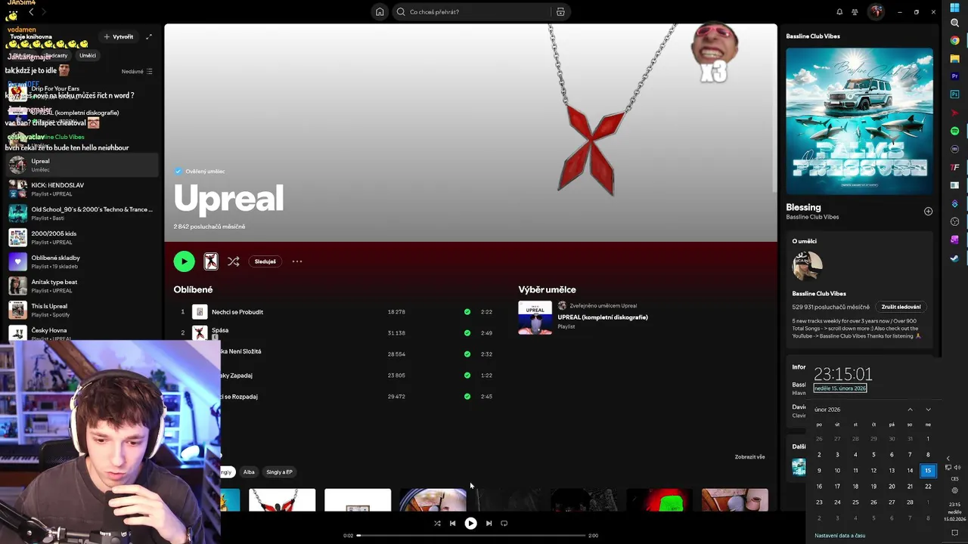Select the Umělci filter chip
968x544 pixels.
(x=88, y=55)
